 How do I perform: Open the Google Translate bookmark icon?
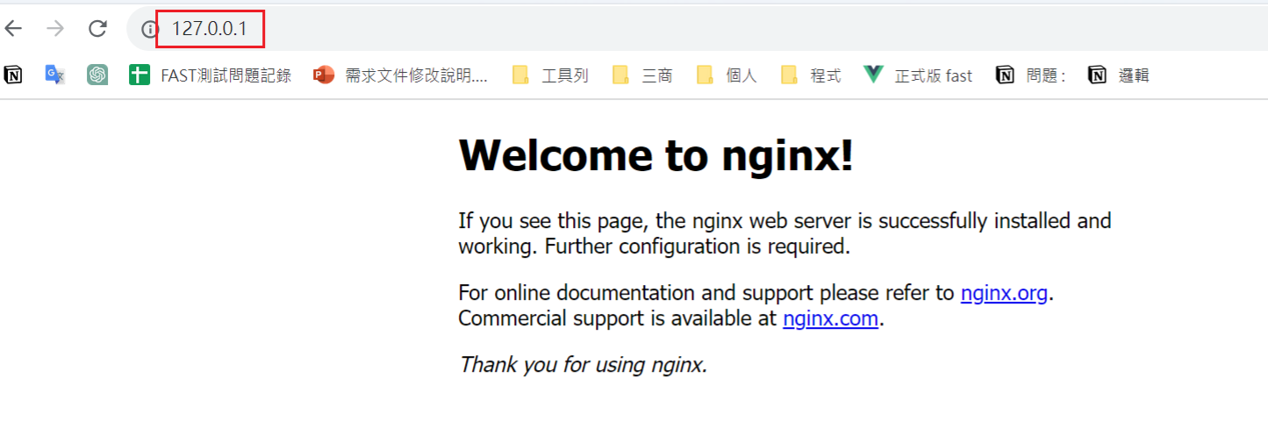point(55,75)
